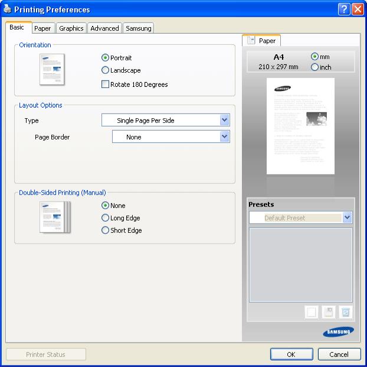Screen dimensions: 367x367
Task: Click the save preset floppy disk icon
Action: coord(329,312)
